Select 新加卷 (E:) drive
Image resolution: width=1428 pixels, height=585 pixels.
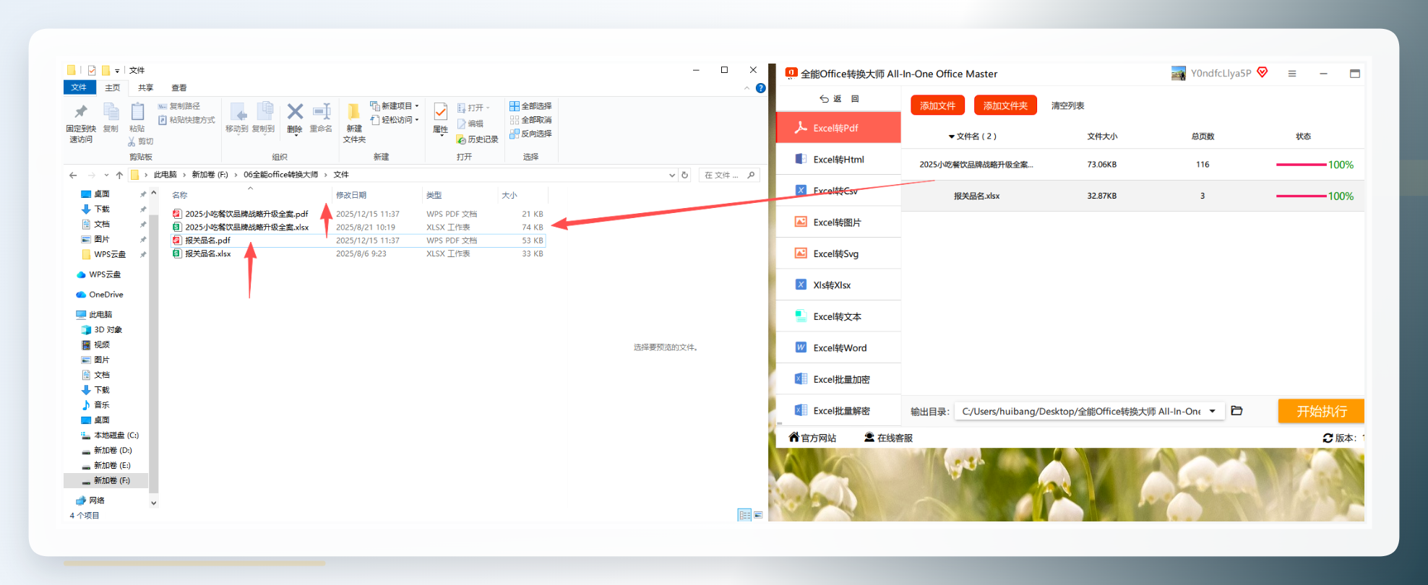[112, 465]
